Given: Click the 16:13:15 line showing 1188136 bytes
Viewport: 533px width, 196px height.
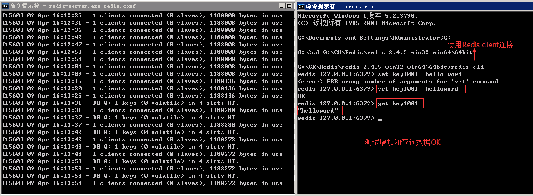Looking at the screenshot, I should 142,82.
